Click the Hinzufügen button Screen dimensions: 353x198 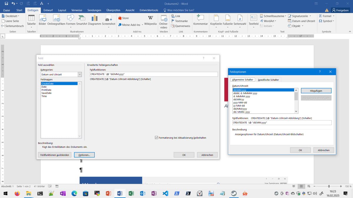pos(316,91)
